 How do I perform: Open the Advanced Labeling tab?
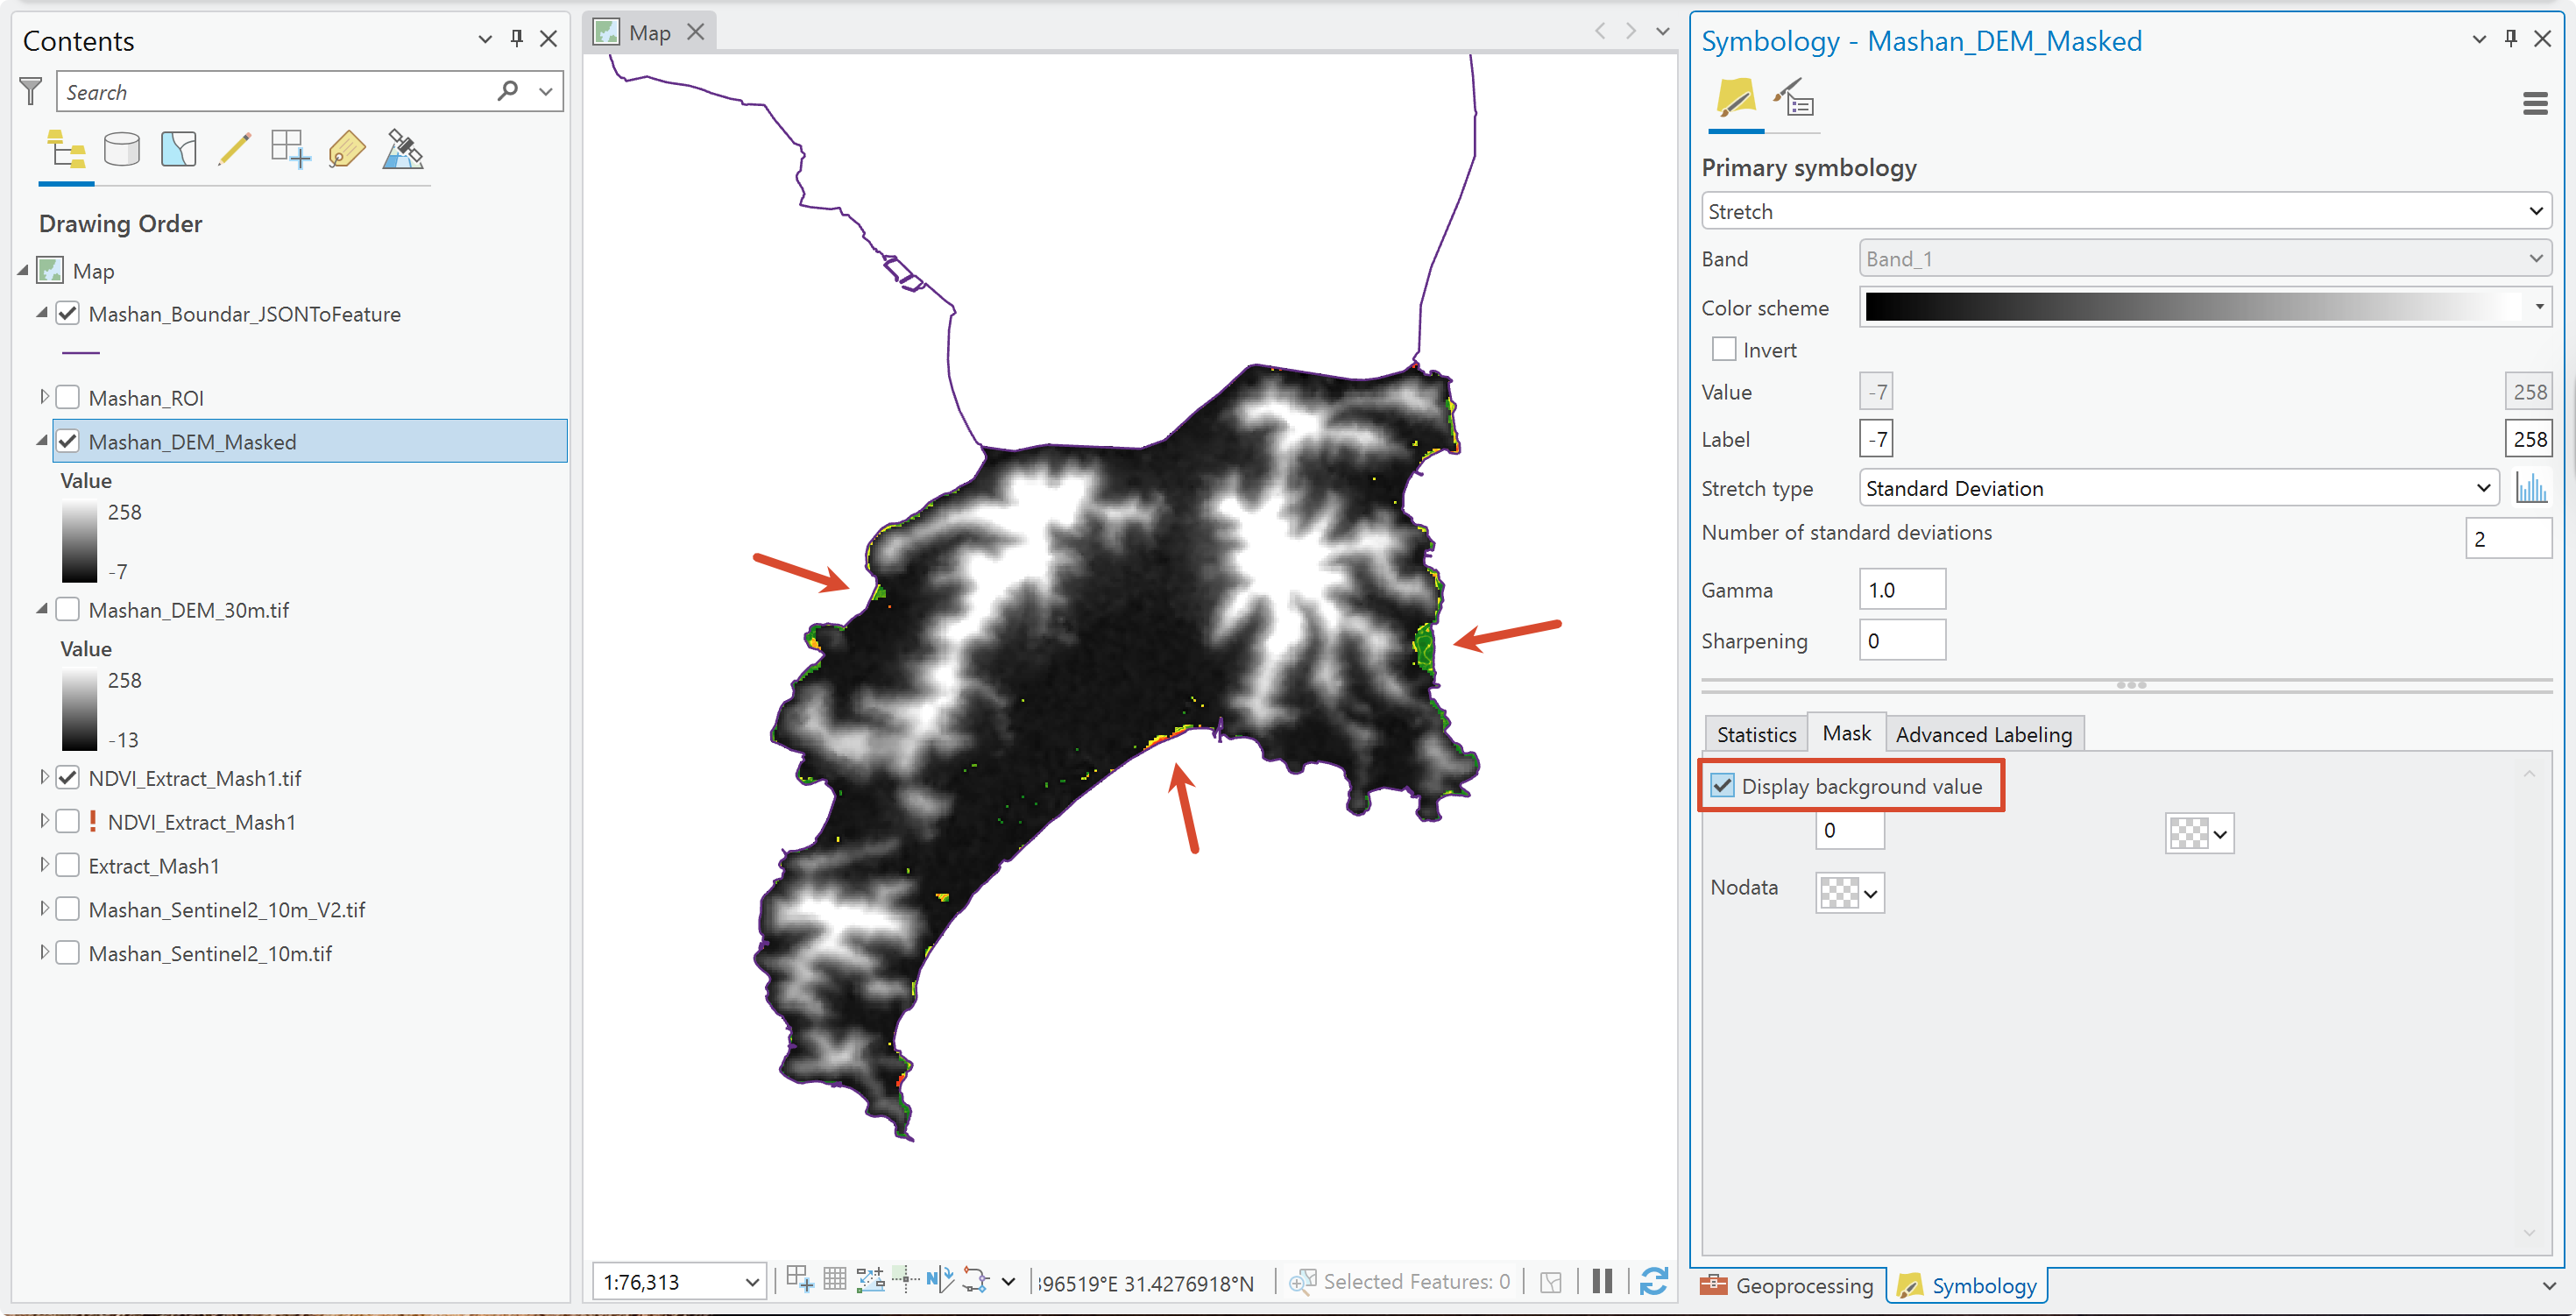coord(1984,734)
